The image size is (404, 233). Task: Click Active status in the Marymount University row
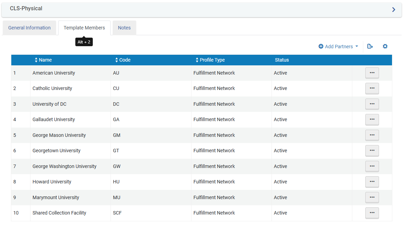(280, 197)
